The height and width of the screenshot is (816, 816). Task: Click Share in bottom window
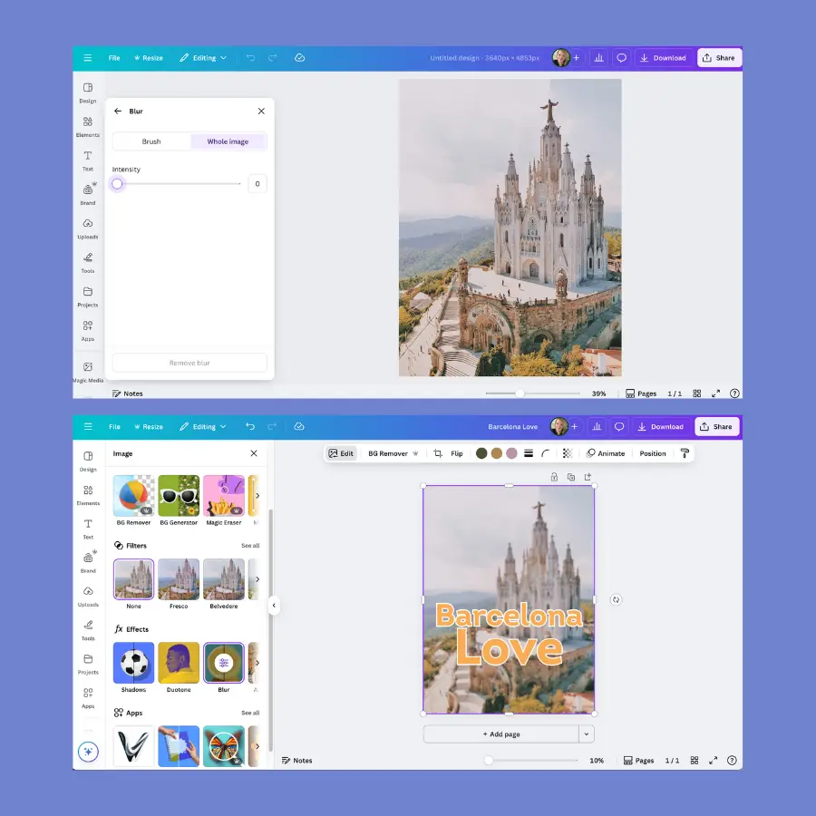[x=716, y=426]
